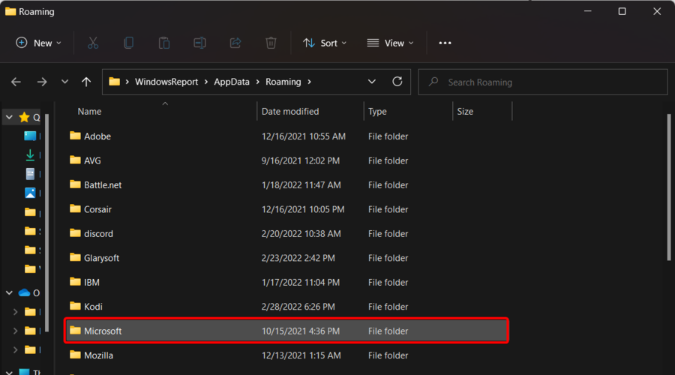Click the Microsoft folder icon
The image size is (675, 375).
point(75,330)
